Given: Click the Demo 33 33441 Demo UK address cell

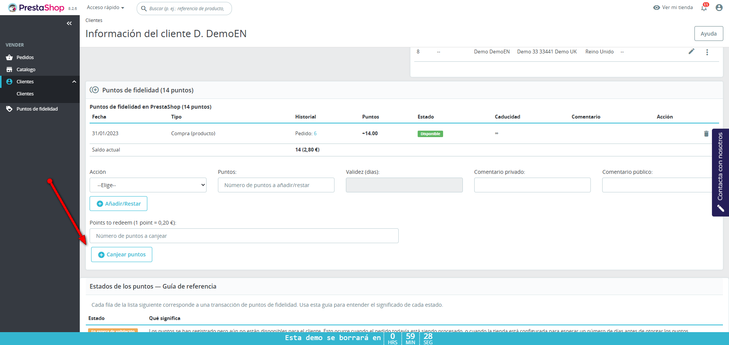Looking at the screenshot, I should tap(547, 52).
